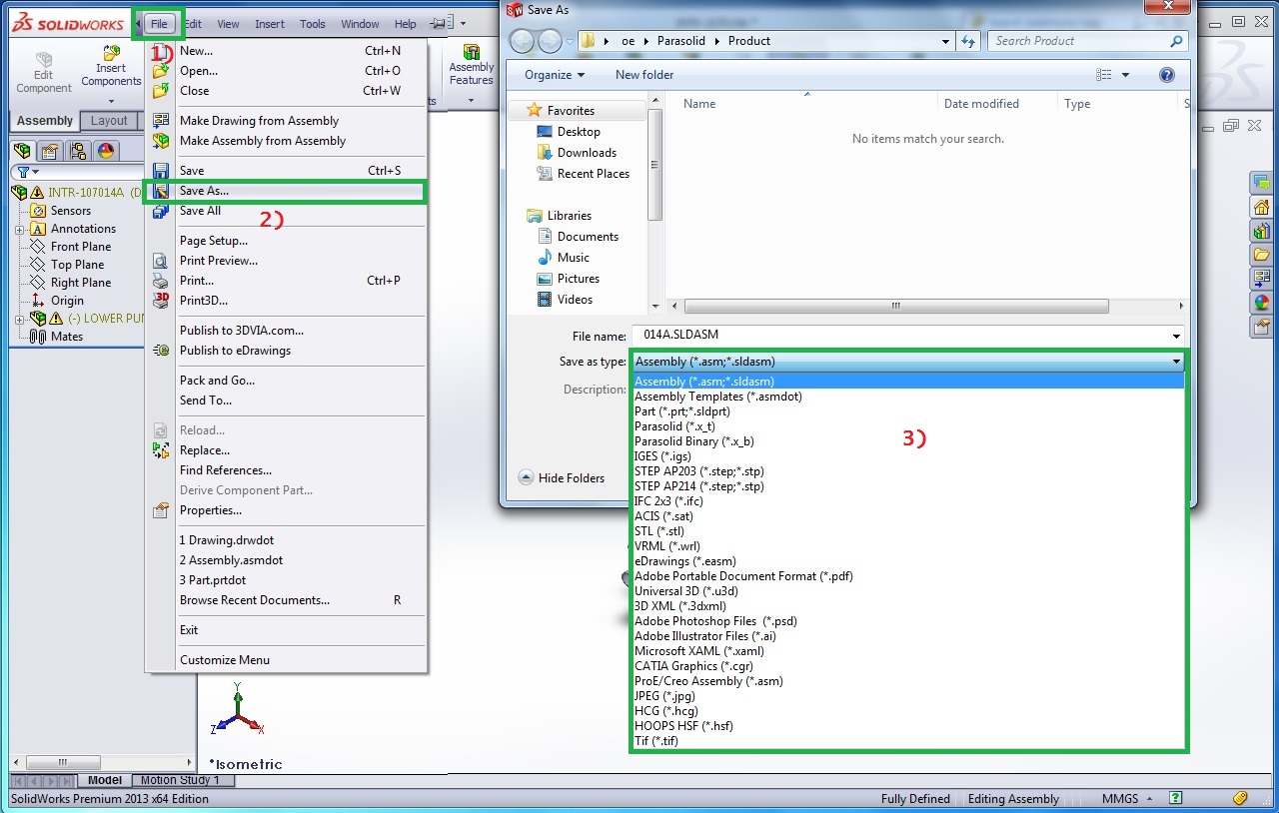Switch to the PropertyManager icon tab

click(x=50, y=151)
